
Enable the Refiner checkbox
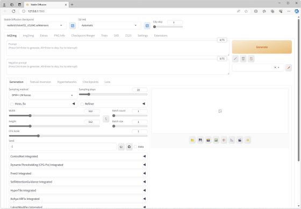click(x=82, y=104)
